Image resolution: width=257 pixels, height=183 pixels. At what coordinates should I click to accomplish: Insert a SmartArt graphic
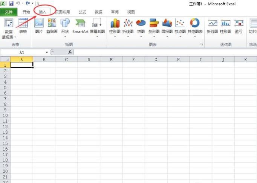[x=80, y=24]
